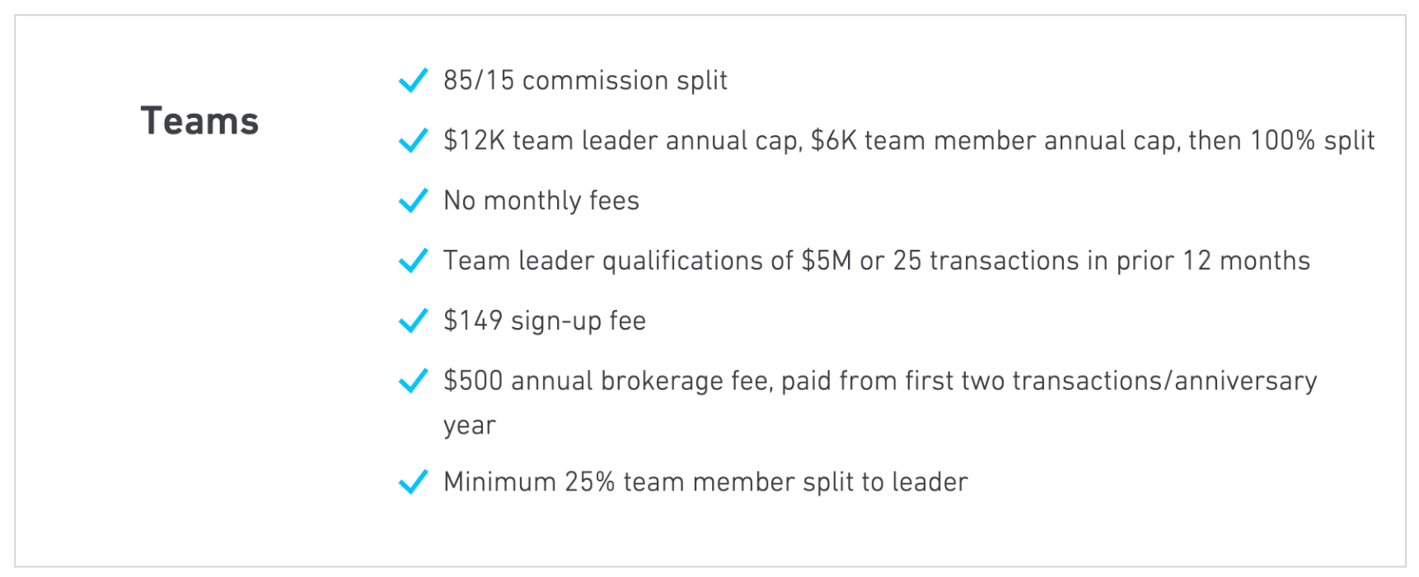Click the $149 sign-up fee text
This screenshot has height=577, width=1419.
pos(545,321)
